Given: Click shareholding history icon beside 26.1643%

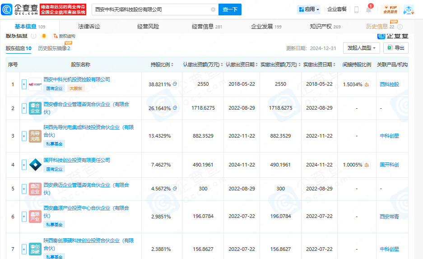Looking at the screenshot, I should [175, 108].
